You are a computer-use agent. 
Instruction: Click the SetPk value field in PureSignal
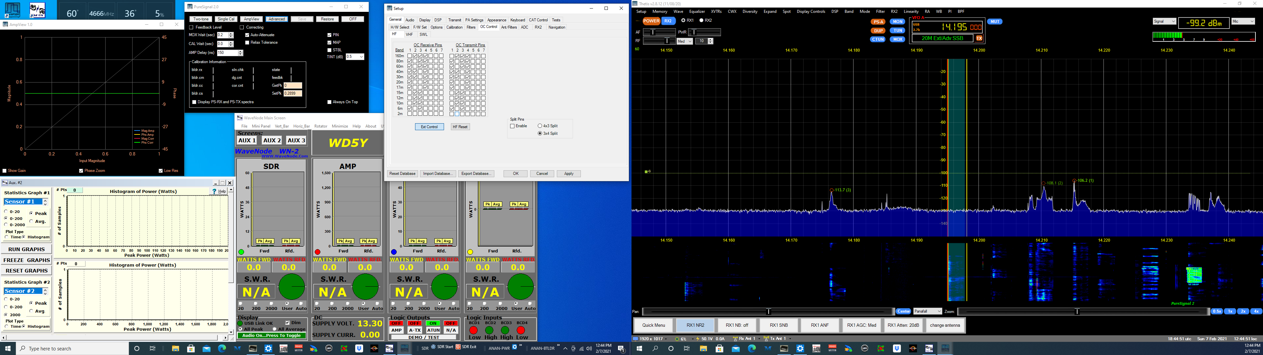(293, 93)
